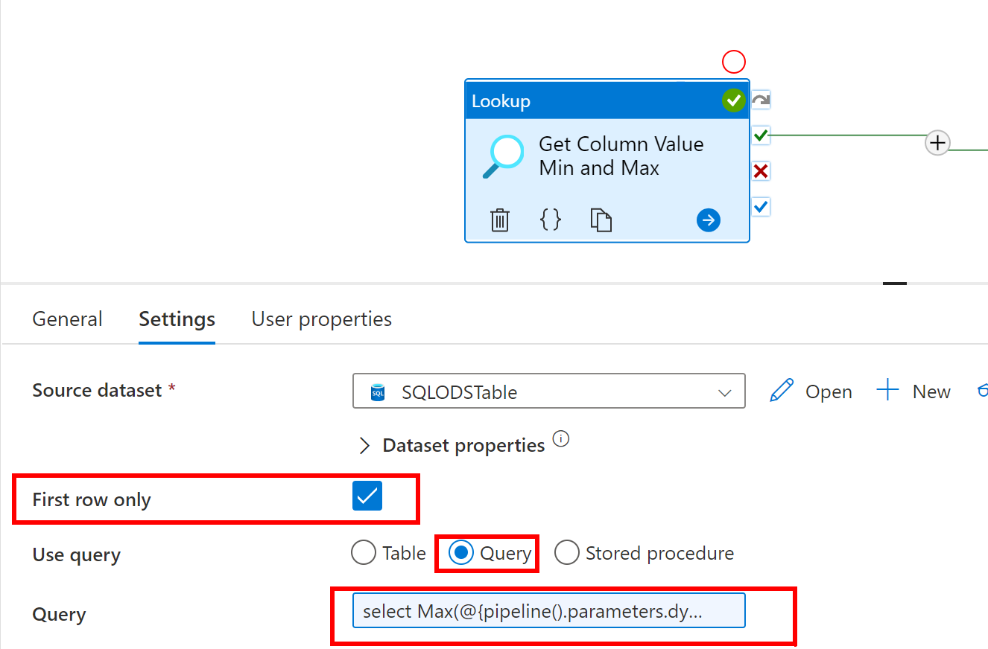Click the grey skip output connector
This screenshot has width=988, height=649.
[x=760, y=100]
